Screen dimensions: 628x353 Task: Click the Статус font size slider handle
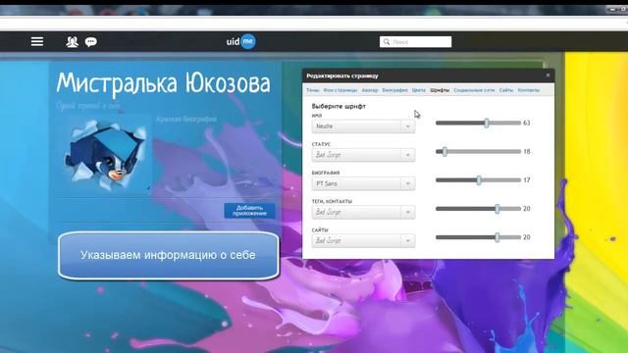coord(445,152)
